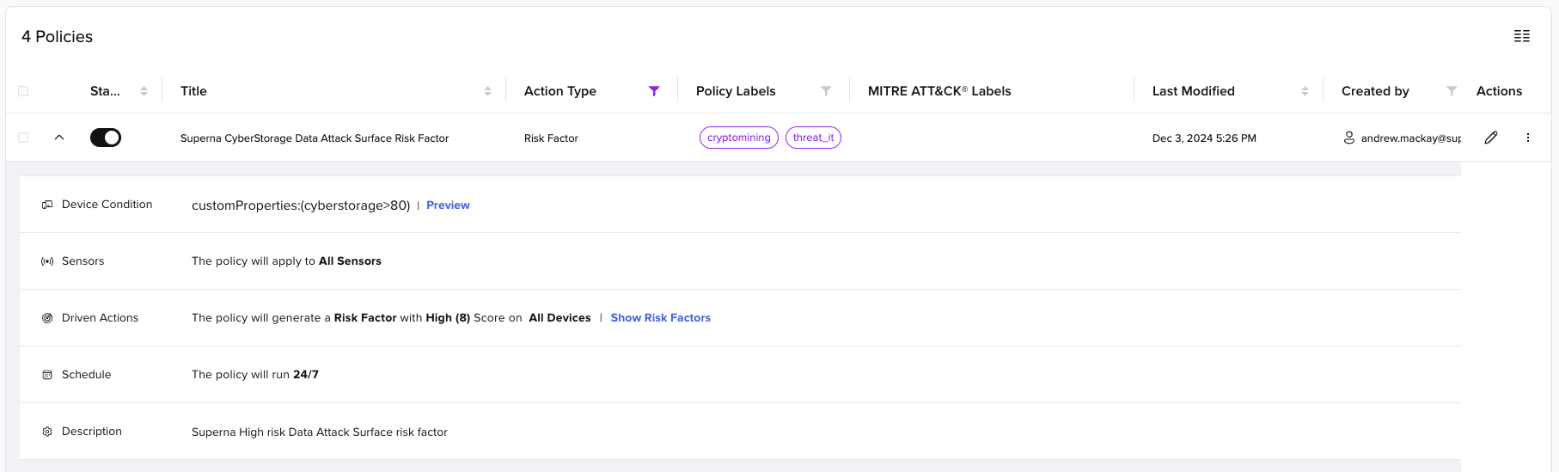Click Show Risk Factors link
The height and width of the screenshot is (472, 1559).
[x=661, y=318]
